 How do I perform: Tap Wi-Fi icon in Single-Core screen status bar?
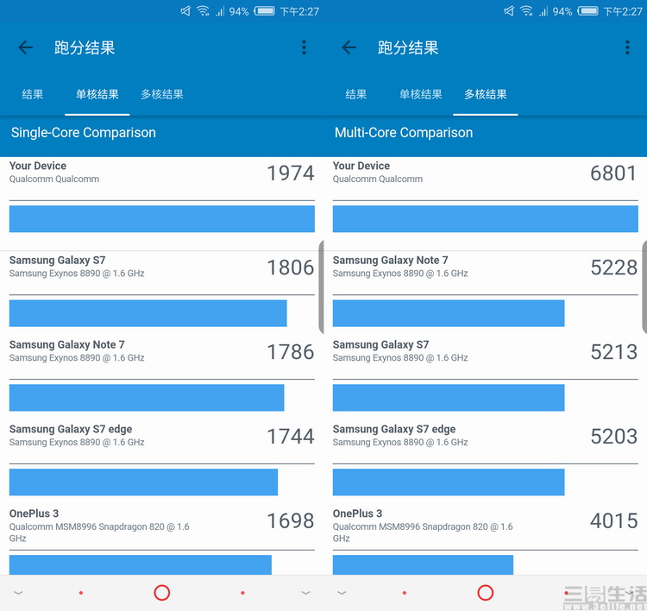203,11
